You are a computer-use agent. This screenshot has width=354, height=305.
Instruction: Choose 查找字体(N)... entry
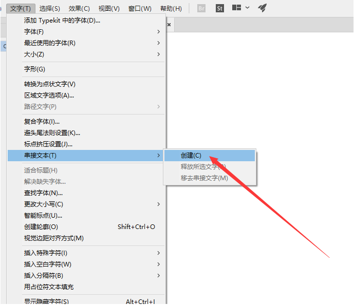pyautogui.click(x=86, y=193)
